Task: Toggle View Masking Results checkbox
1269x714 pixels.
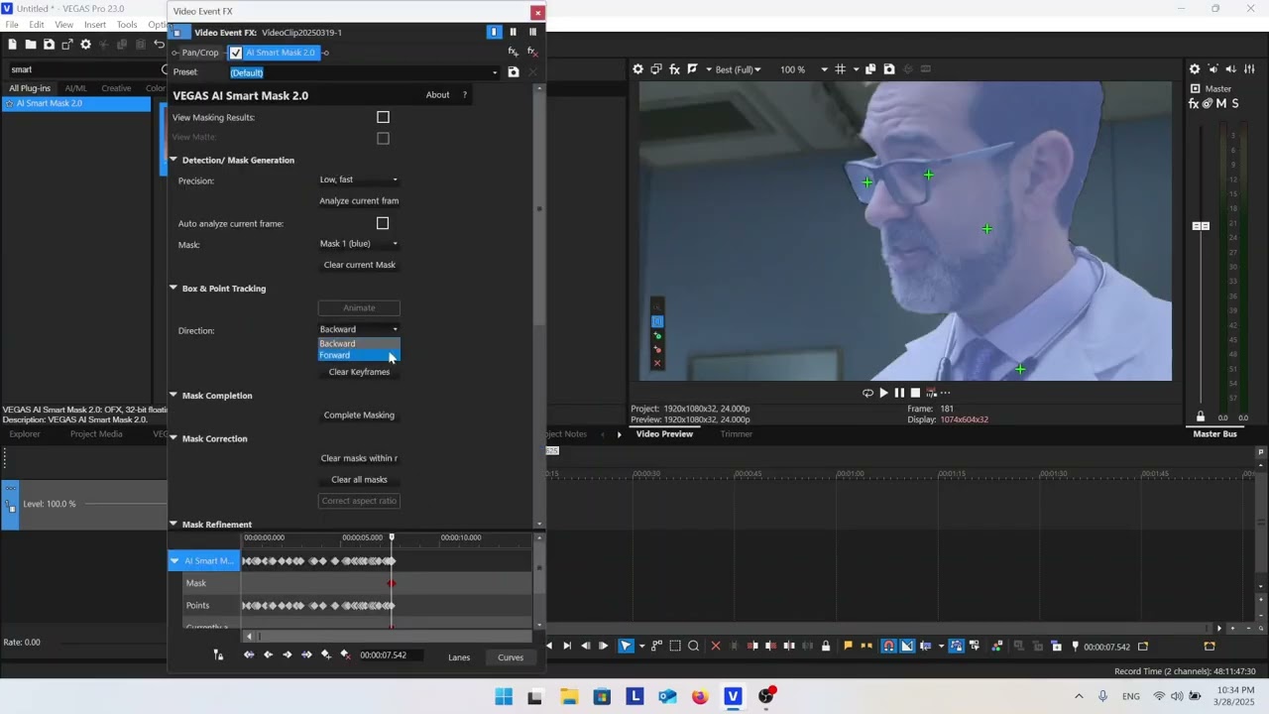Action: coord(383,117)
